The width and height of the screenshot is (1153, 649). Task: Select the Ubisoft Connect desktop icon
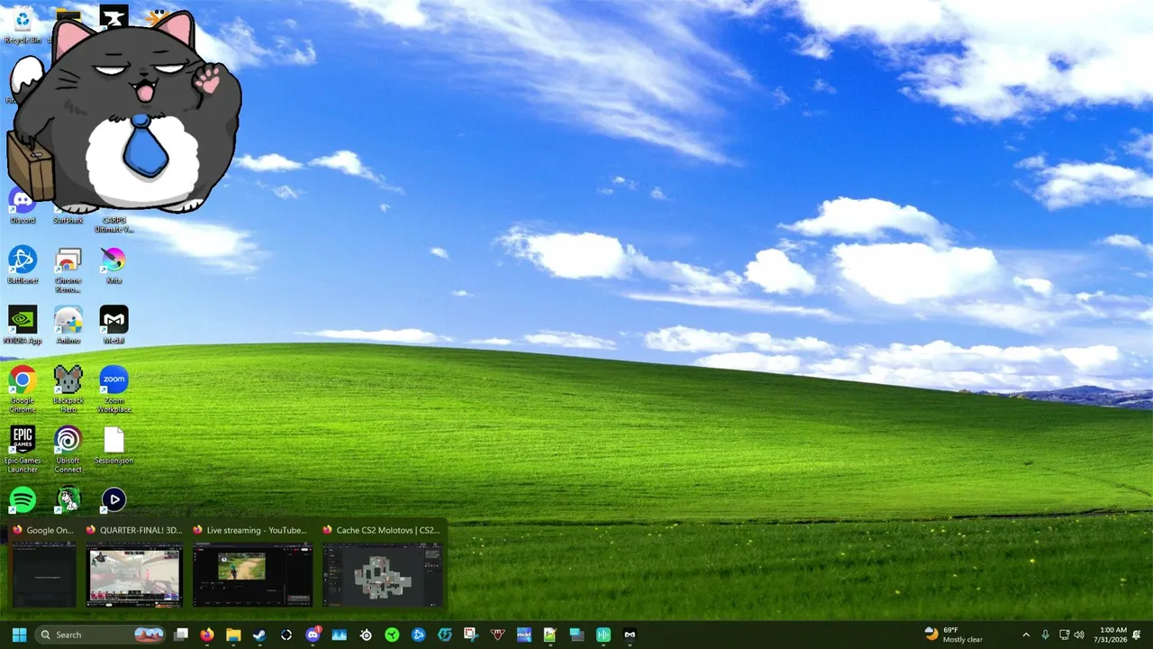[68, 450]
